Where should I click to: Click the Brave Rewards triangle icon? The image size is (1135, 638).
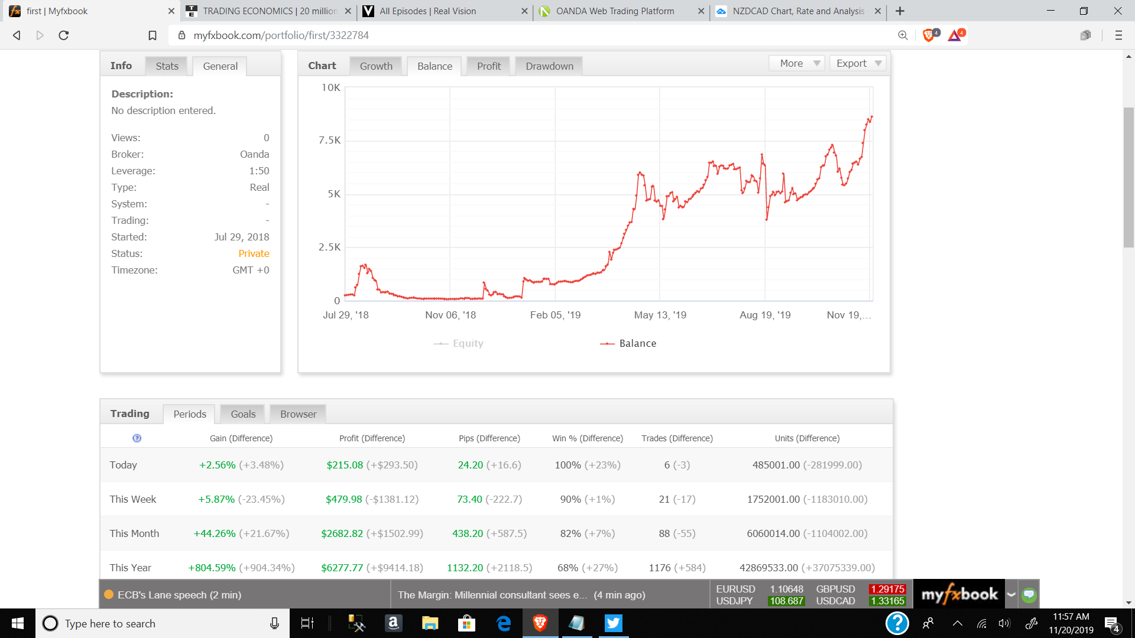[955, 35]
